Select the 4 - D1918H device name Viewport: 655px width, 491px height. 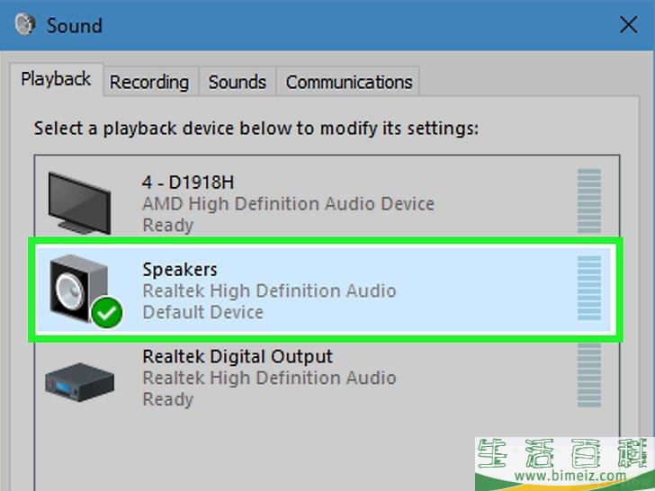tap(188, 183)
